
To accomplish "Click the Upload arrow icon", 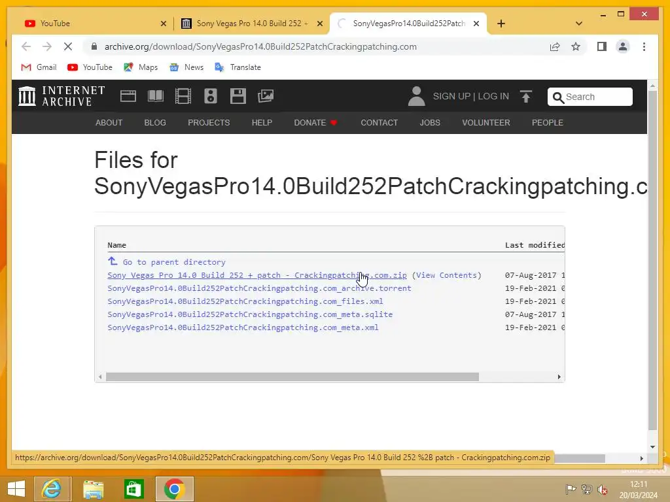I will [x=526, y=97].
